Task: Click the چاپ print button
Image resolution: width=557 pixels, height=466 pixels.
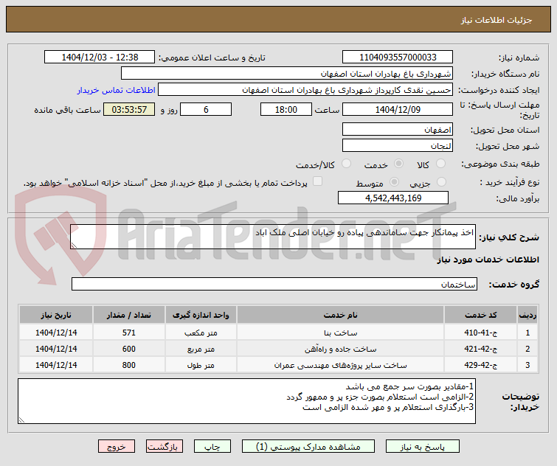Action: click(x=212, y=447)
